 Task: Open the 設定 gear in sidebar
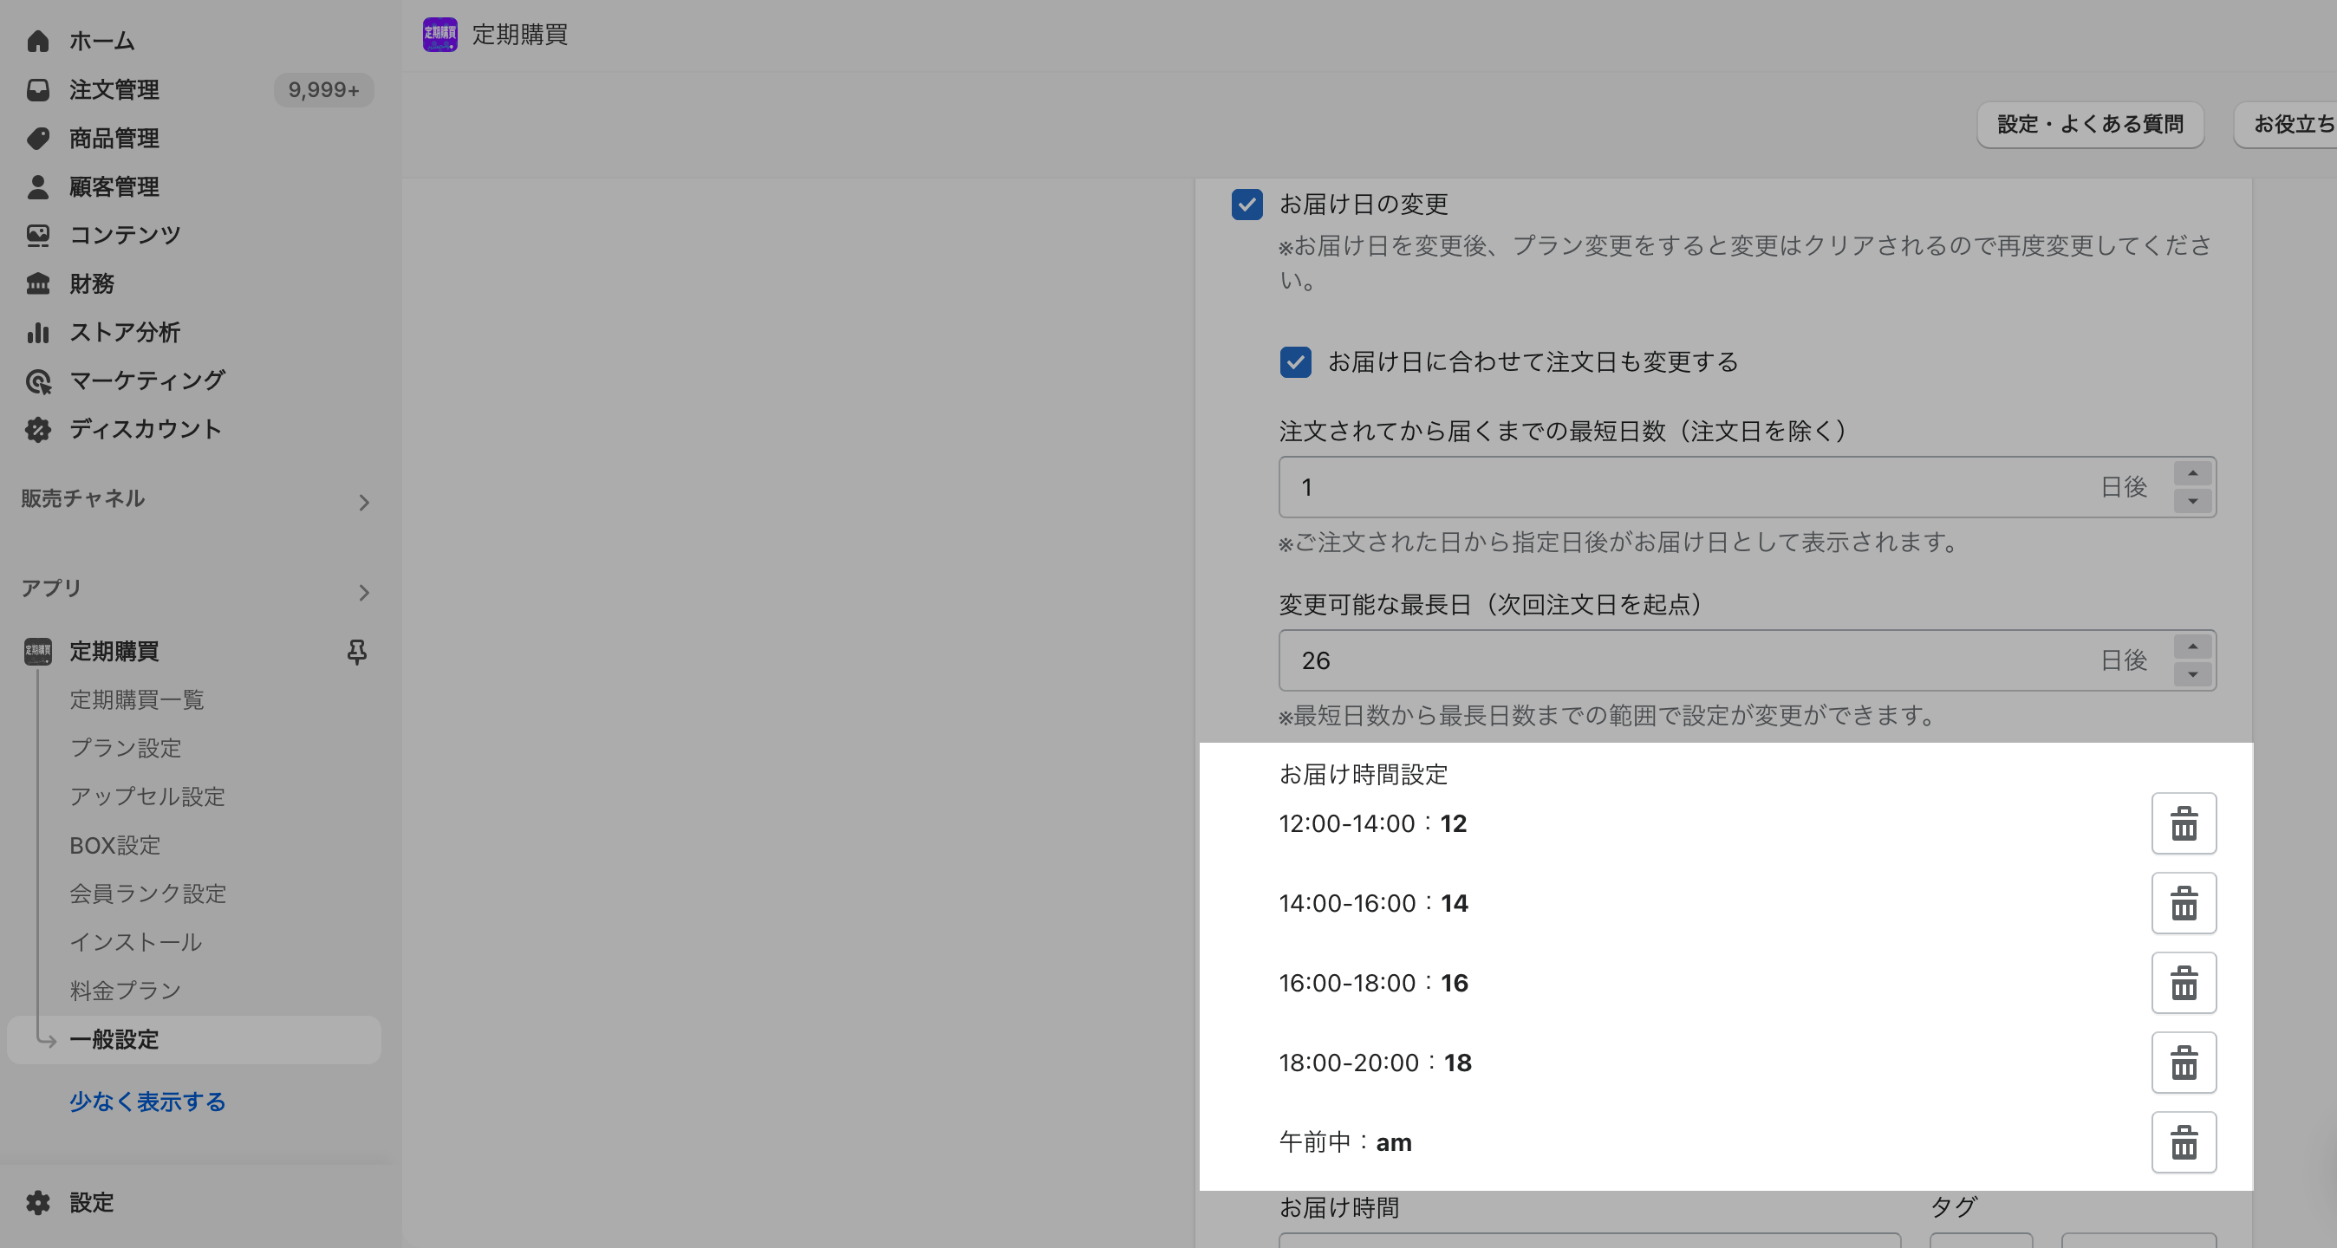pos(38,1203)
